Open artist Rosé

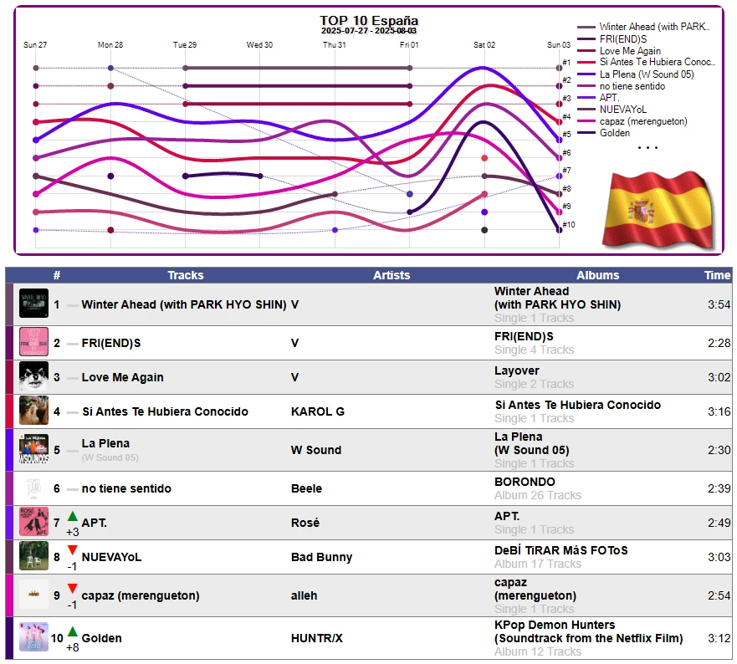point(305,523)
